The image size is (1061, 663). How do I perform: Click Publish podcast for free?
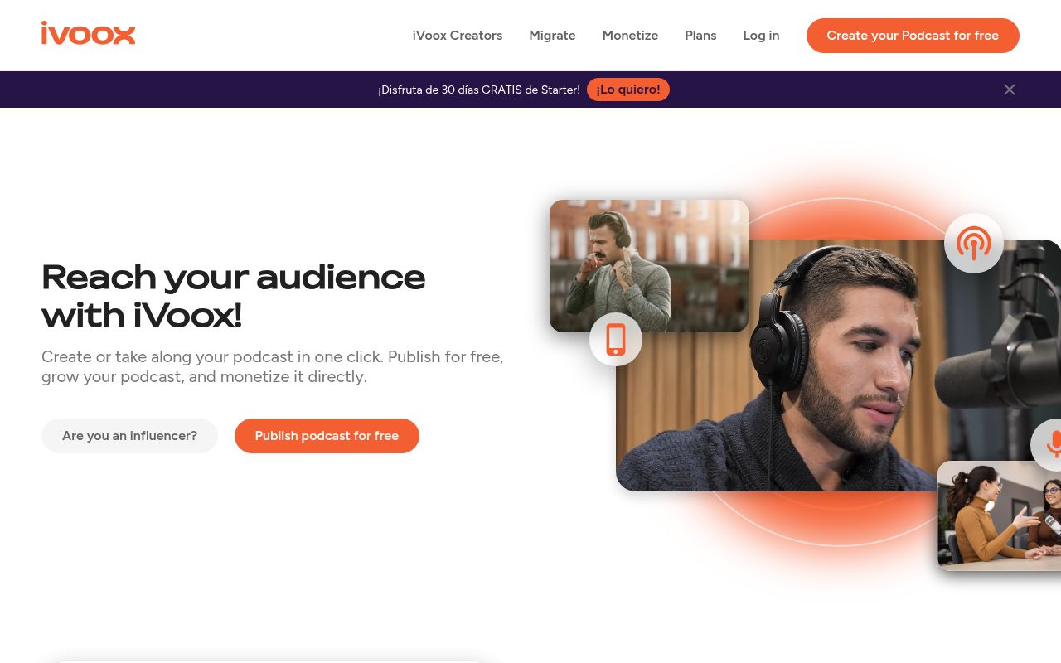(x=327, y=436)
